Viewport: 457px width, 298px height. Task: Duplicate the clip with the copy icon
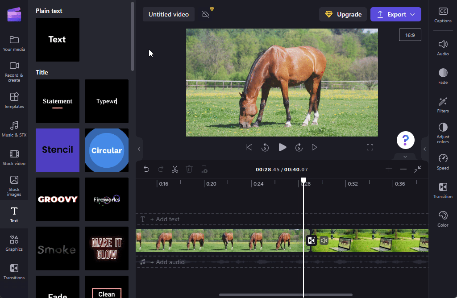pyautogui.click(x=204, y=169)
